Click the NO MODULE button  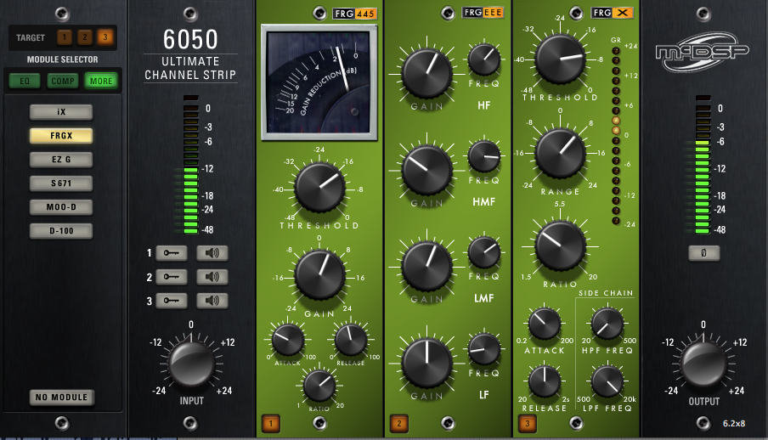62,398
